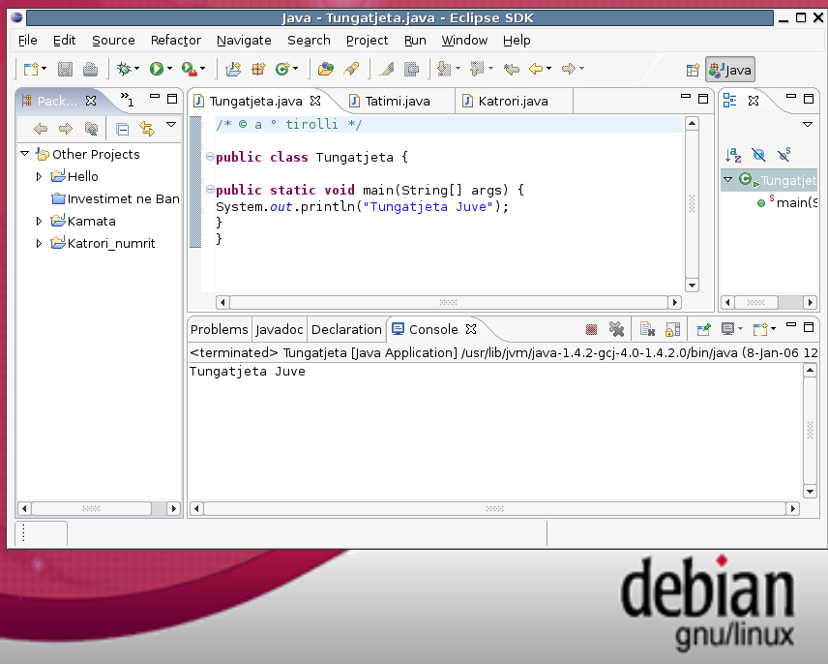Click the Debug bug icon
The width and height of the screenshot is (828, 664).
[x=124, y=69]
